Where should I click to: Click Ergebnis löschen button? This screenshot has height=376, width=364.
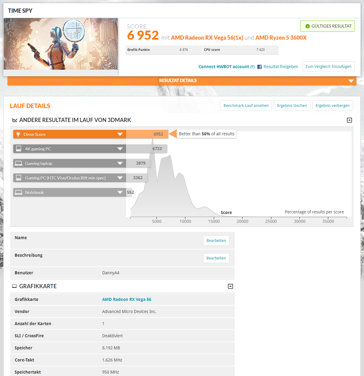click(x=292, y=105)
